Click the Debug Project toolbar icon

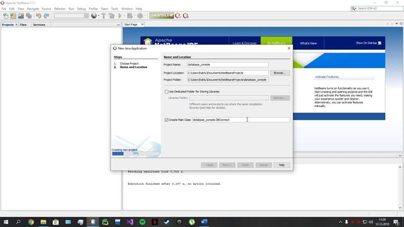coord(130,16)
